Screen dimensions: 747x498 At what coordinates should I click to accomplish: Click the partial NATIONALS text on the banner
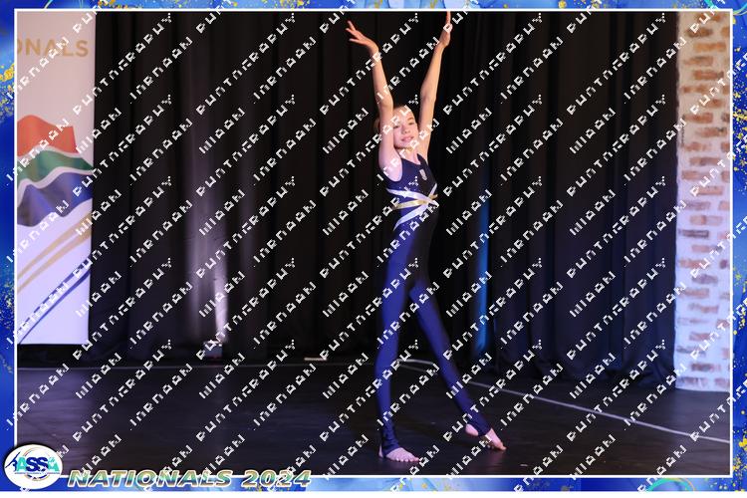[55, 48]
